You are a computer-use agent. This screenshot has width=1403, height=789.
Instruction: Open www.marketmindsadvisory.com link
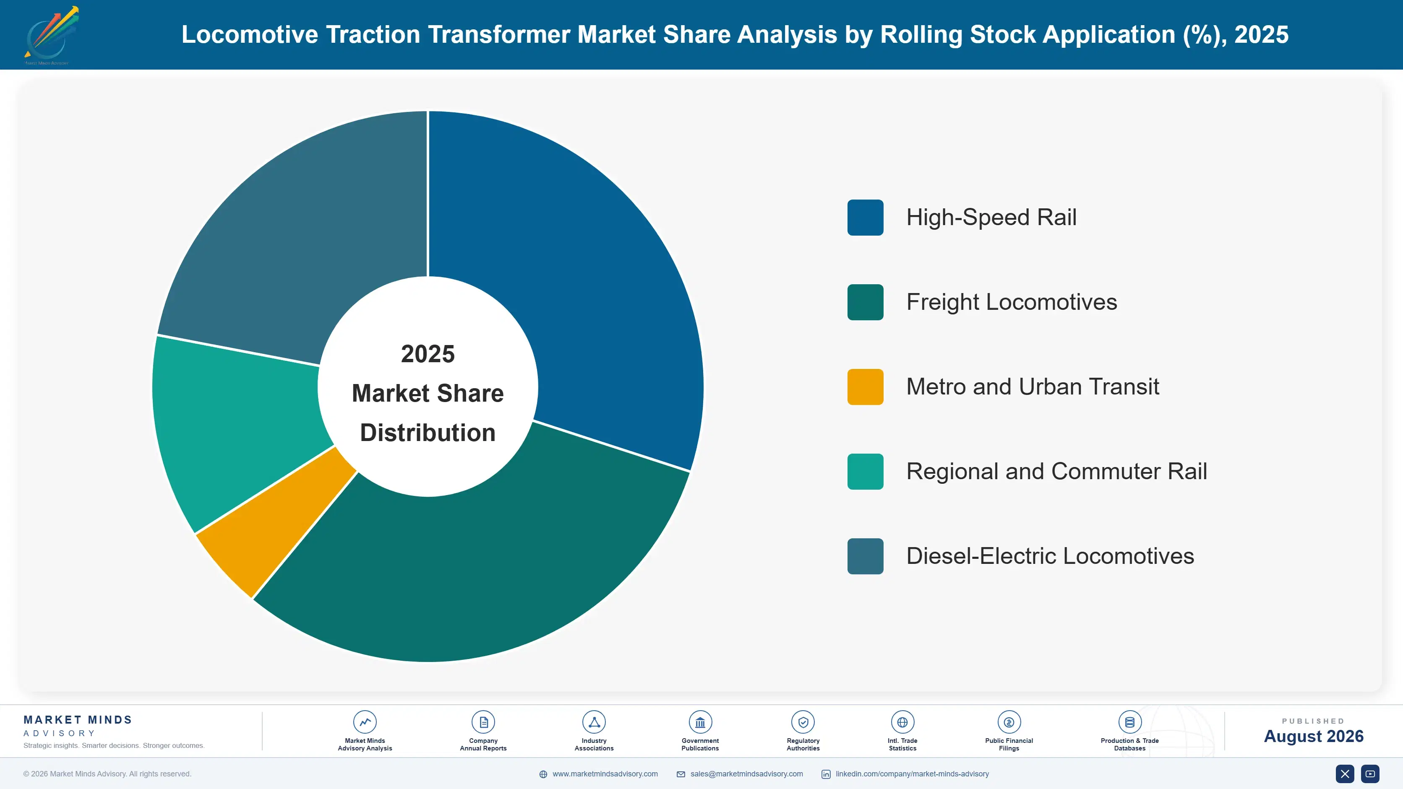(605, 774)
